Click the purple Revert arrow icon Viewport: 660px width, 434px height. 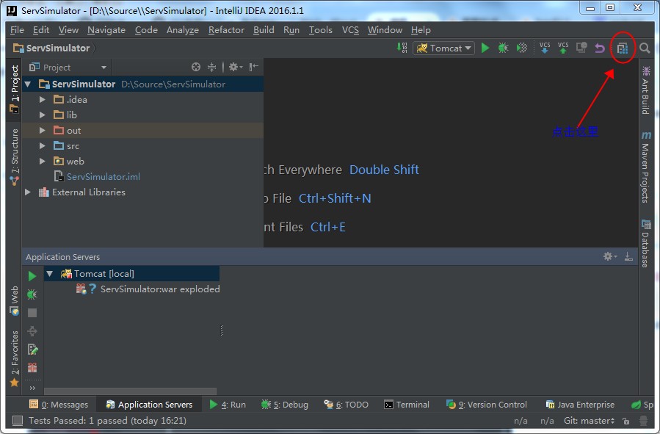tap(599, 48)
